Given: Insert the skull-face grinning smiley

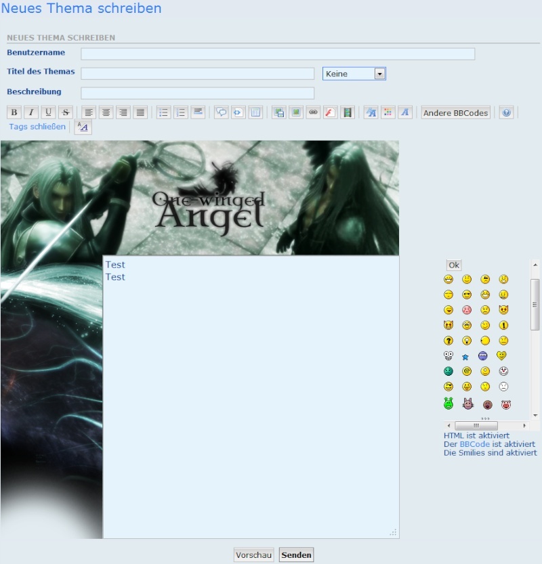Looking at the screenshot, I should 449,356.
